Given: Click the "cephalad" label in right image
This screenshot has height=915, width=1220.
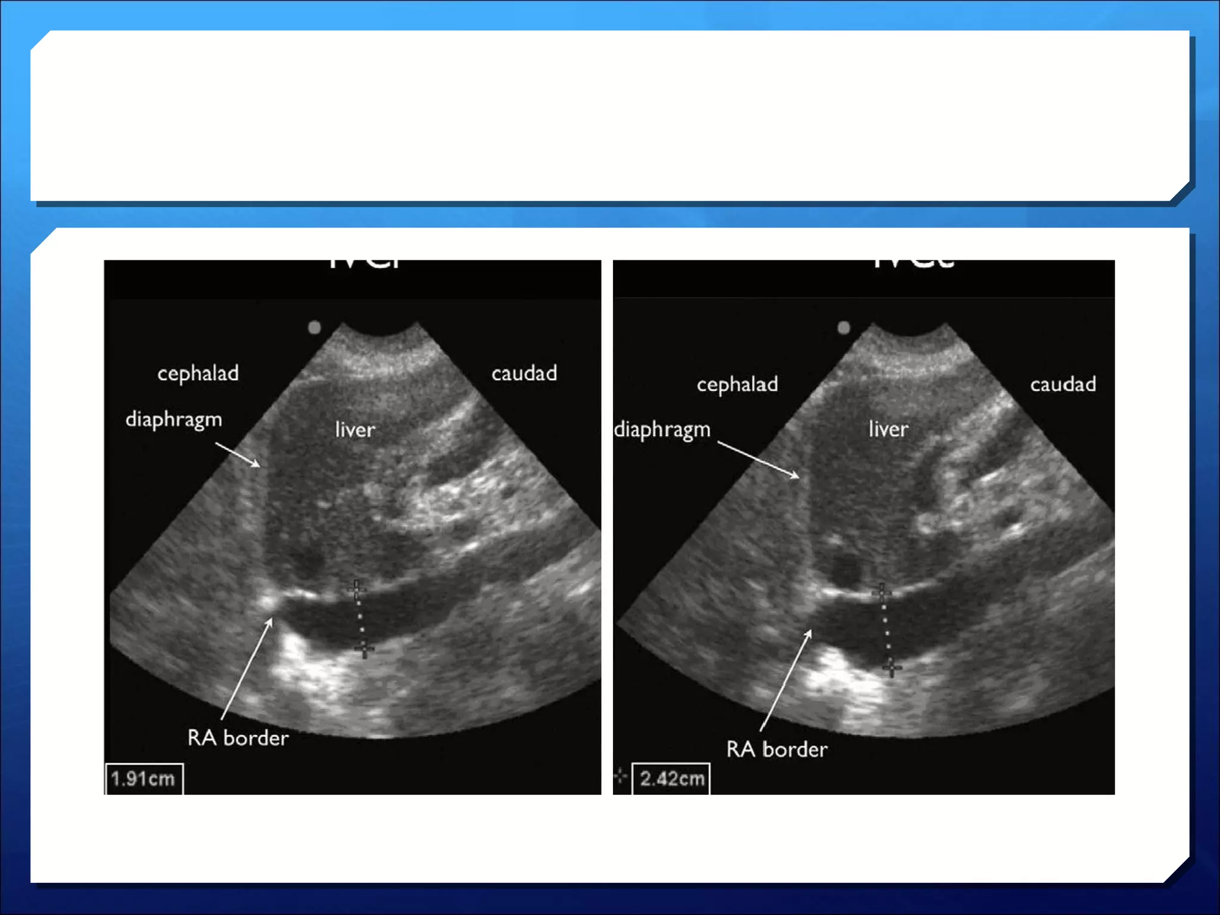Looking at the screenshot, I should click(x=737, y=385).
